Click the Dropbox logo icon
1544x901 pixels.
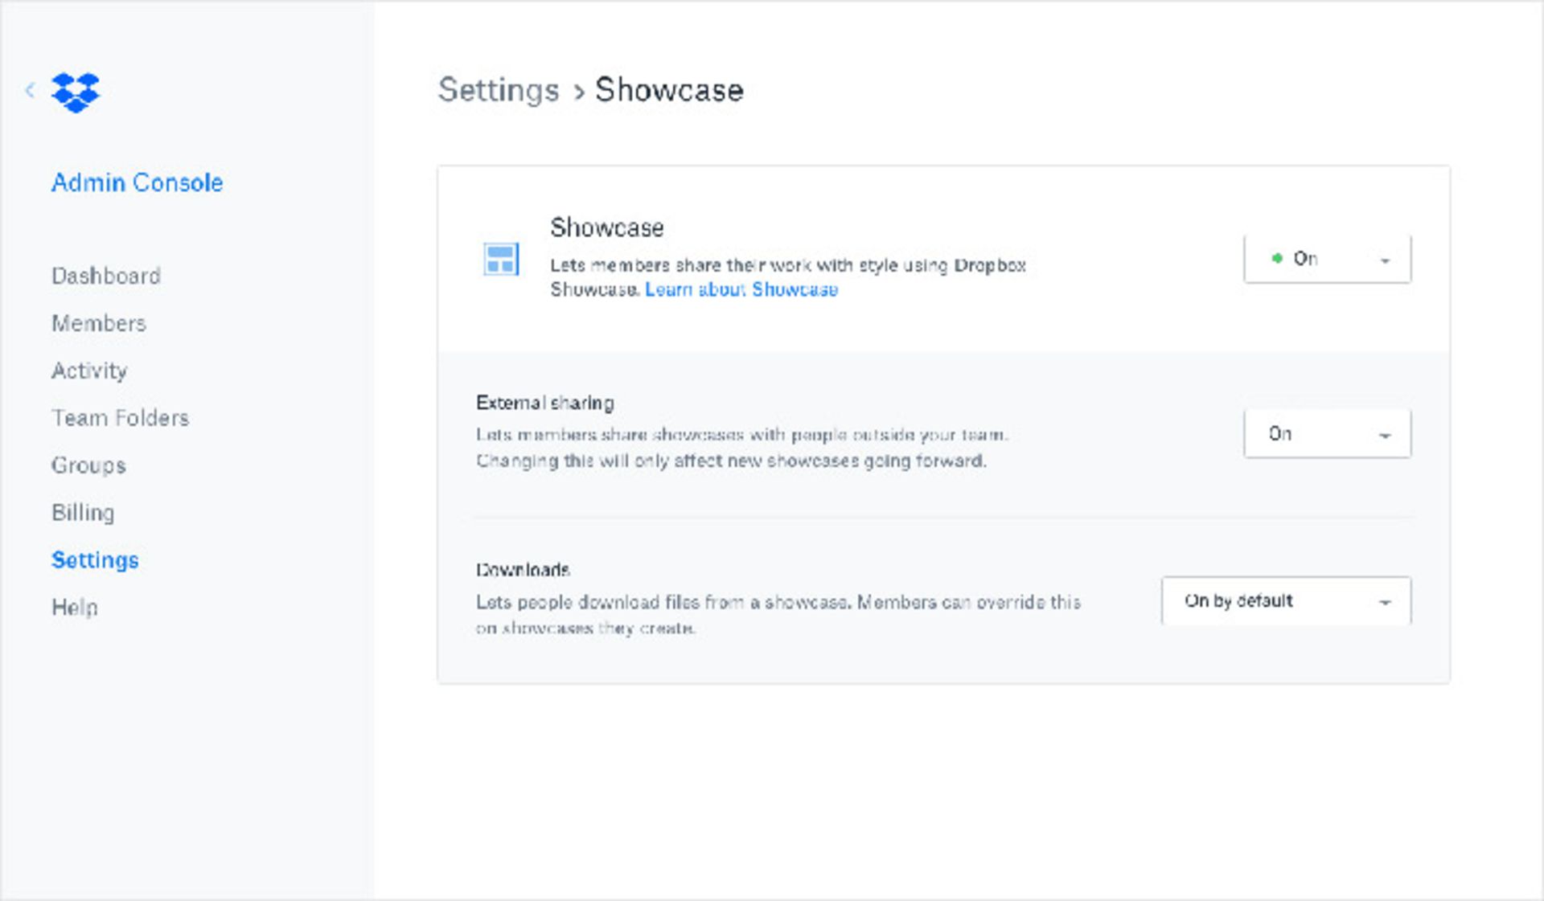75,92
